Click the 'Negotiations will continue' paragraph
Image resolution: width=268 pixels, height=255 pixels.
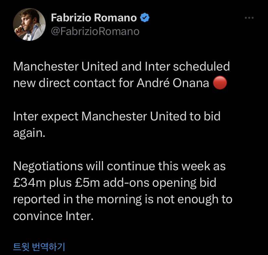point(123,191)
